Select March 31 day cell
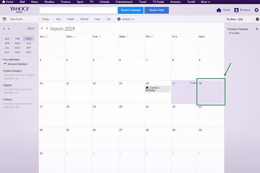The width and height of the screenshot is (260, 173). [52, 162]
